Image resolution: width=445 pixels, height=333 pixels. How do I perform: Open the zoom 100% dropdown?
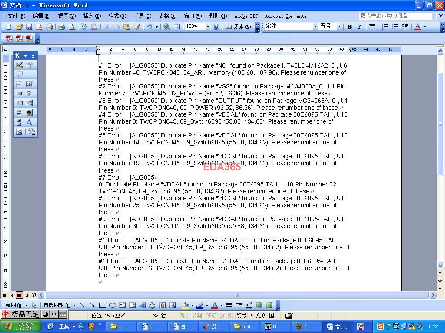pyautogui.click(x=208, y=26)
